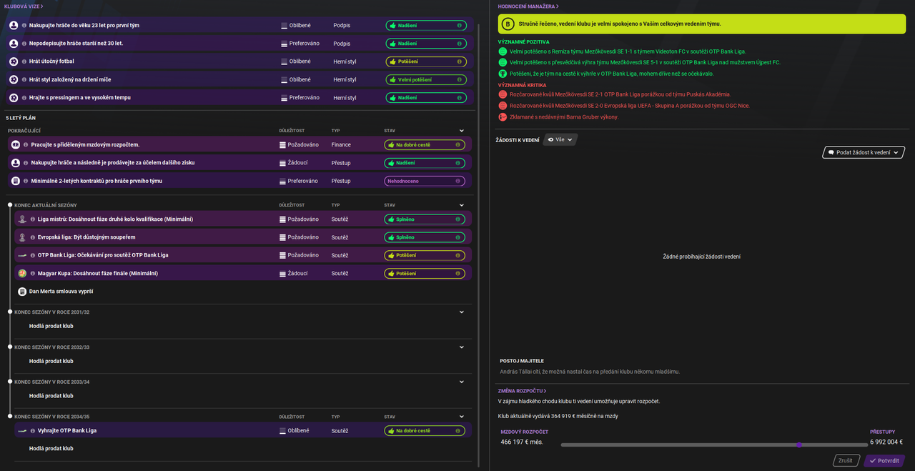This screenshot has width=915, height=471.
Task: Open the 'Změna rozpočtu' section link
Action: click(x=522, y=391)
